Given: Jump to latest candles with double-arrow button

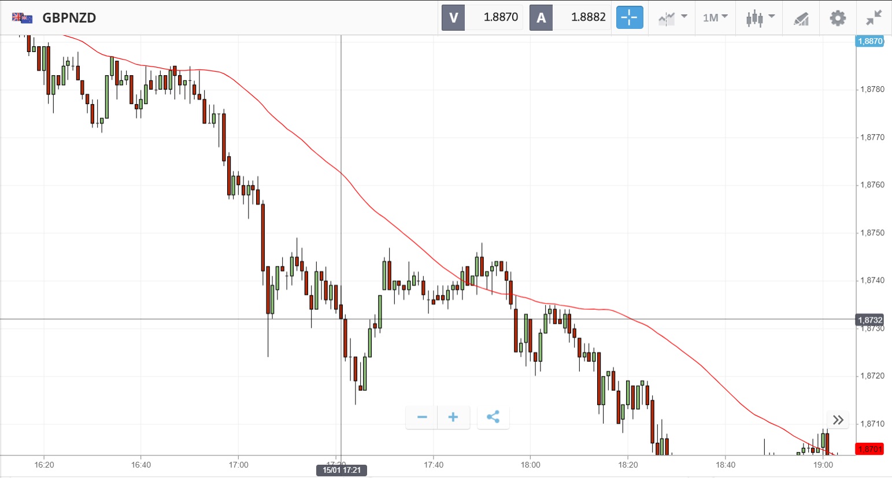Looking at the screenshot, I should (838, 420).
